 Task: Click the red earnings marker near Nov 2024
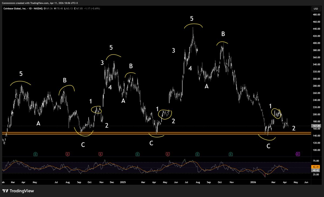point(101,154)
